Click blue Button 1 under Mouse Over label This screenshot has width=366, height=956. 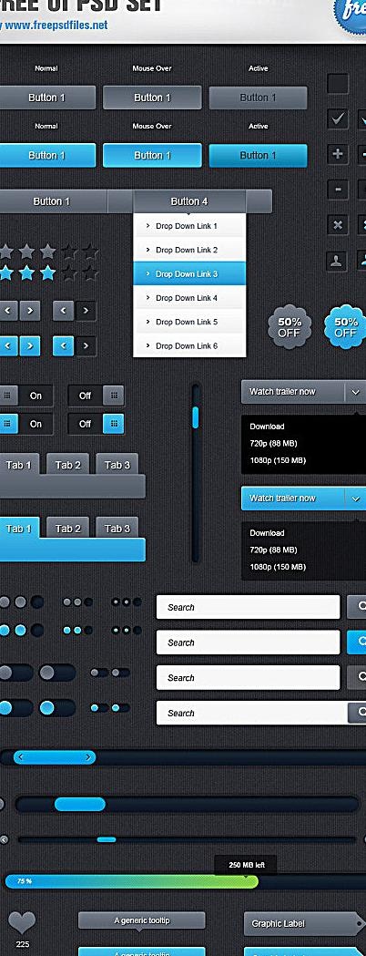152,156
